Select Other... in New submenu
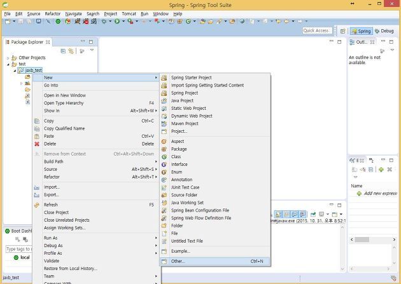401x284 pixels. pyautogui.click(x=215, y=262)
